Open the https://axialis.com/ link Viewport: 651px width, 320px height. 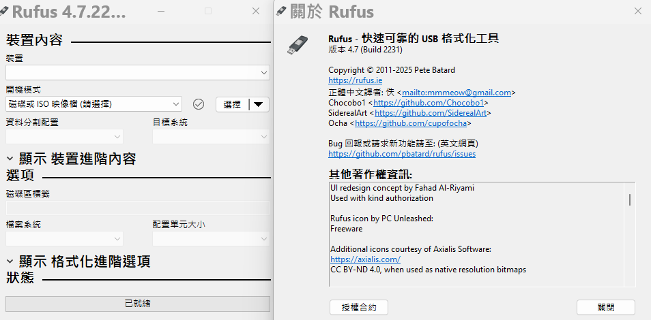365,259
